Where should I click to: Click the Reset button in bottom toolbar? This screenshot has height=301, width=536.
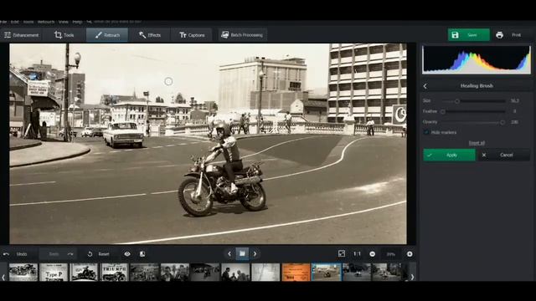point(99,254)
